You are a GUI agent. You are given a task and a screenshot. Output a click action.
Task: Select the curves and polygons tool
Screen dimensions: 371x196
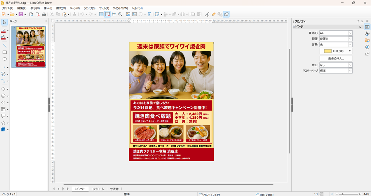pyautogui.click(x=3, y=74)
